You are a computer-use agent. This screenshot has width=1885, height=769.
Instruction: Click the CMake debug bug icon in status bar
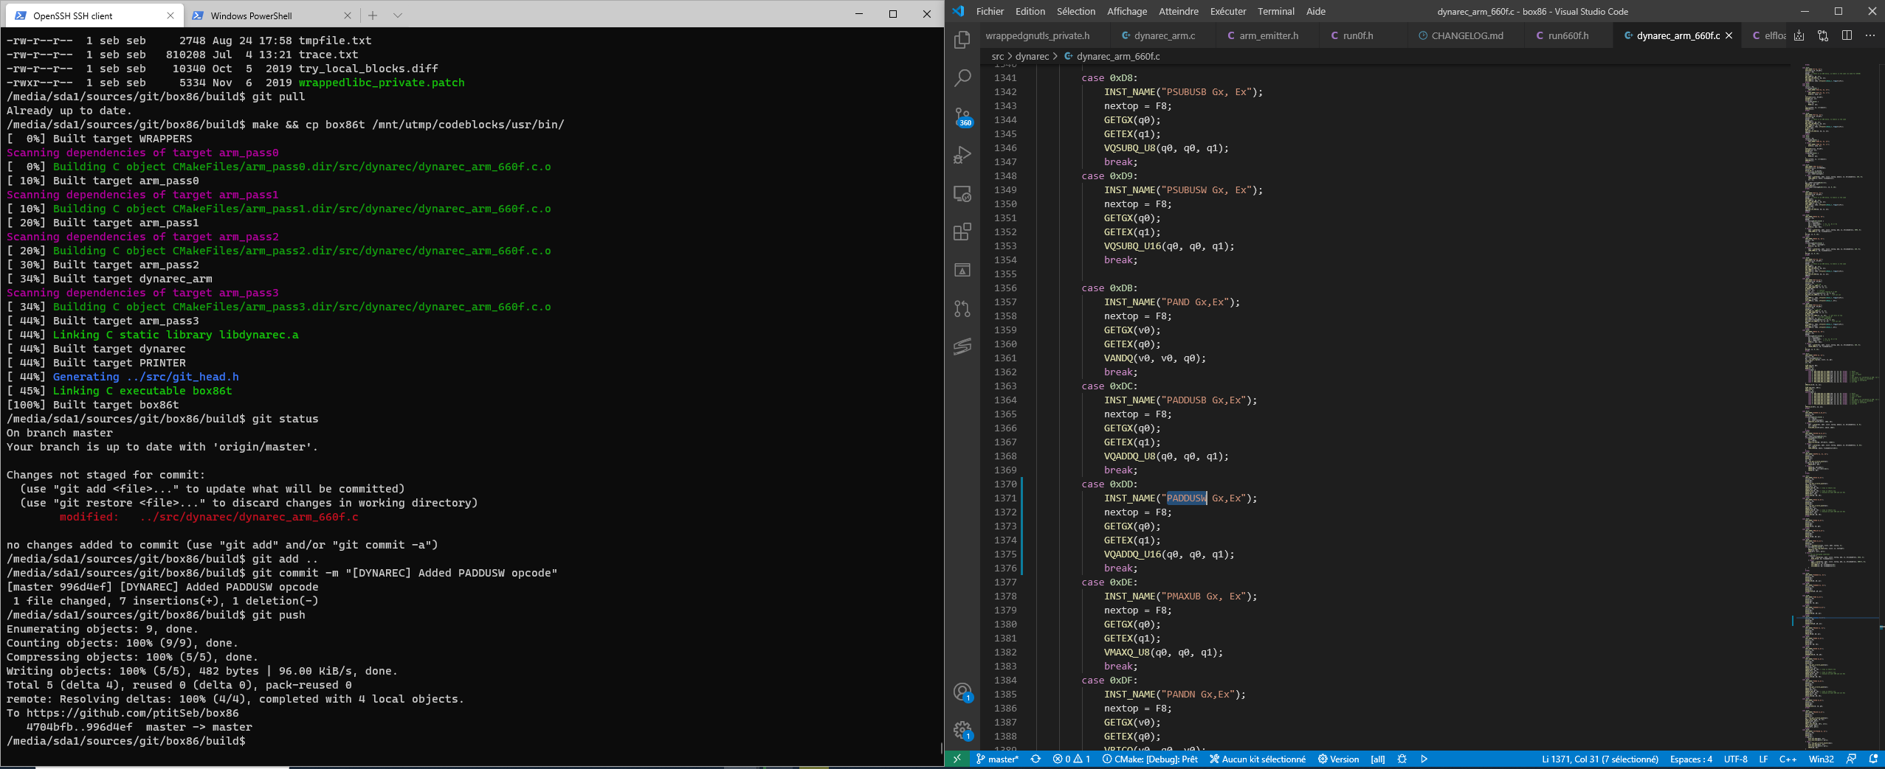coord(1402,759)
